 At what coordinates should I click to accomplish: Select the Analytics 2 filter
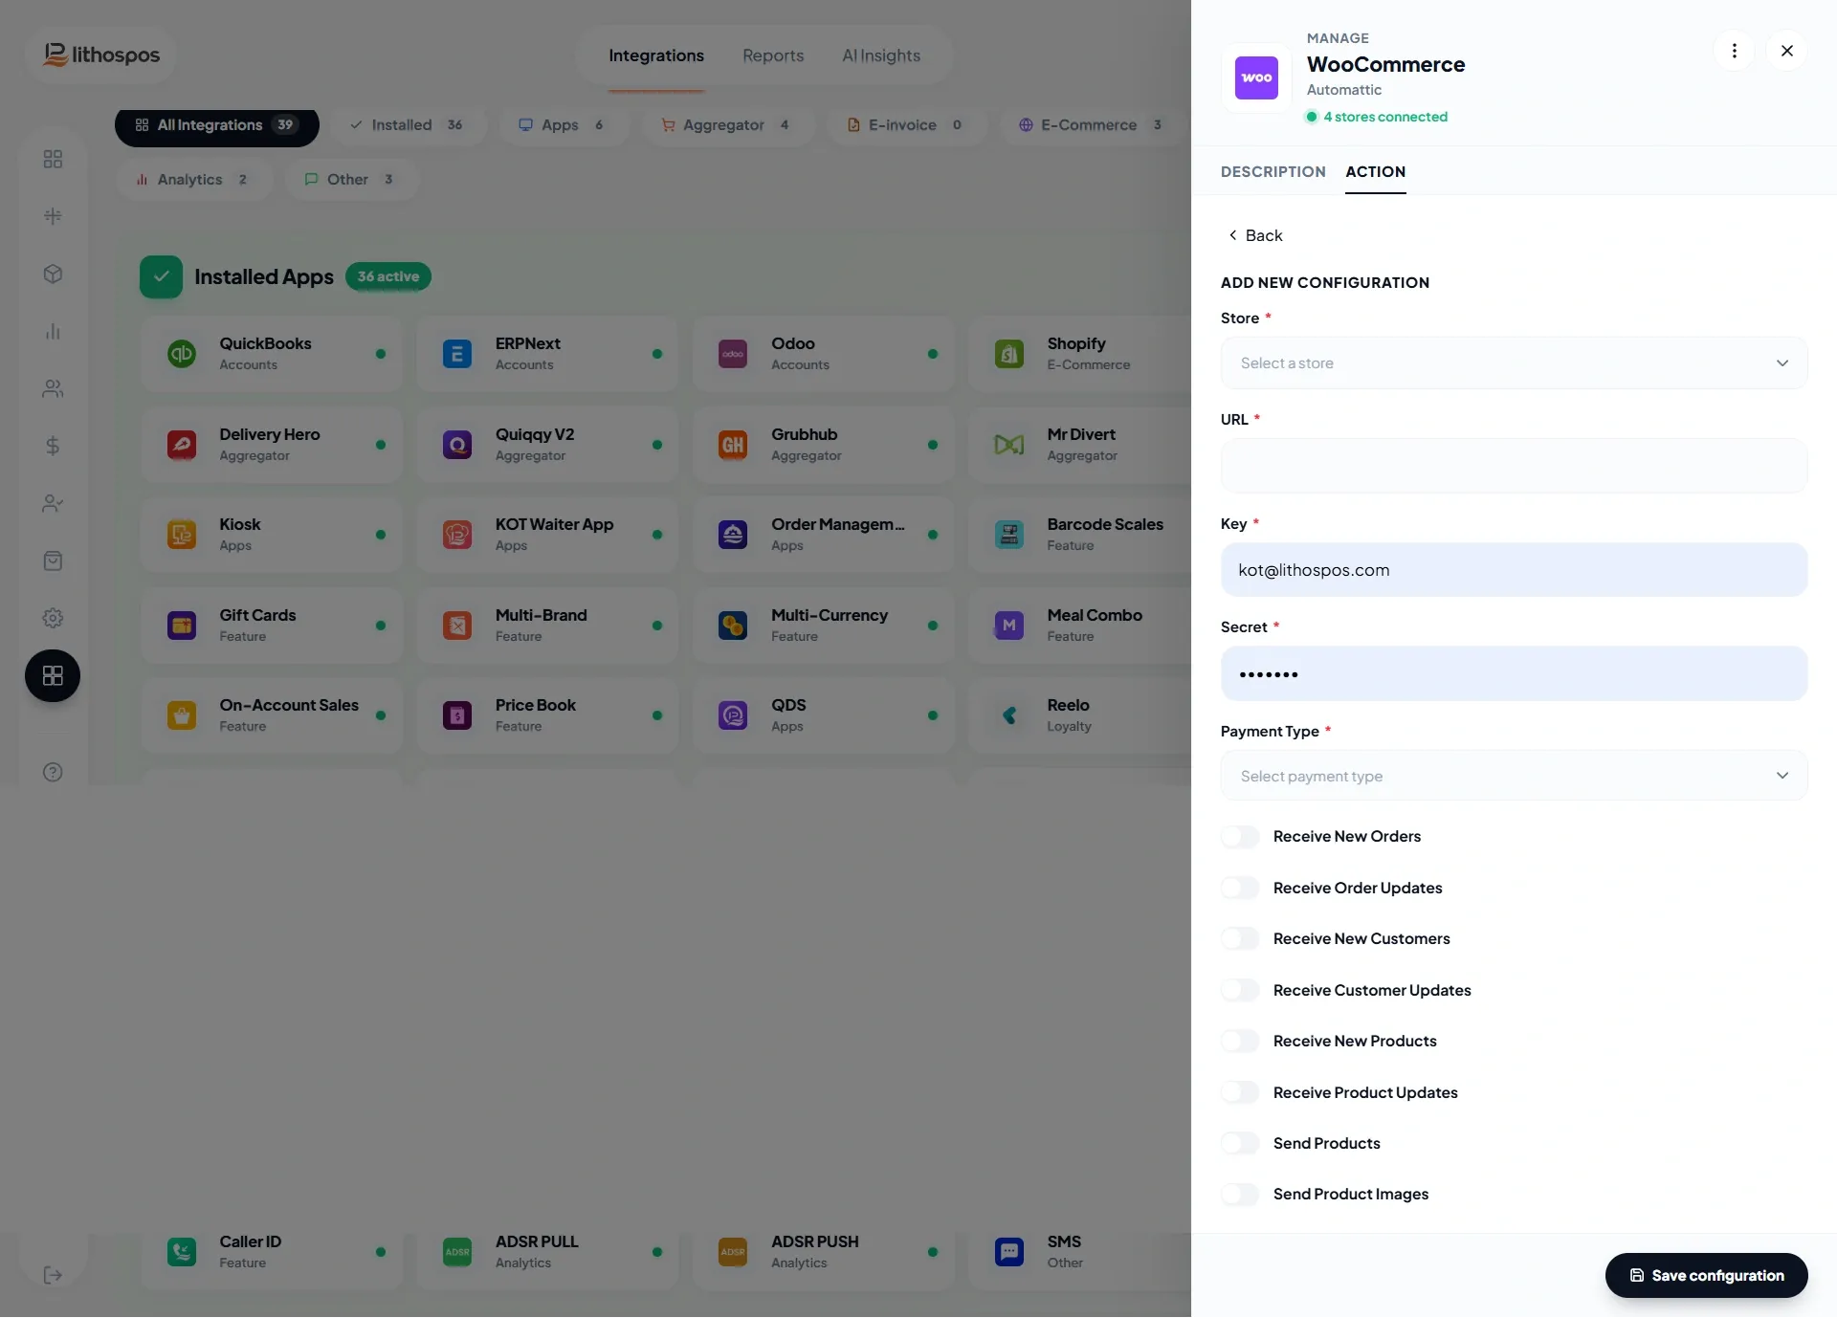pos(194,180)
